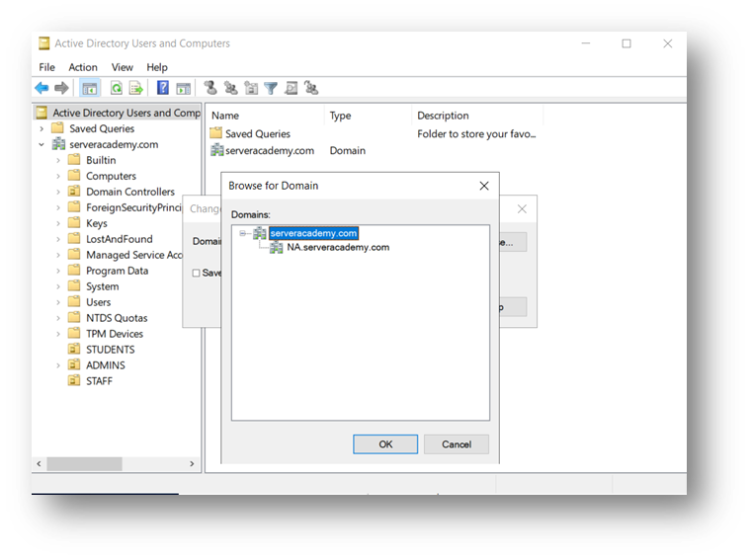Viewport: 751px width, 559px height.
Task: Click the Saved Queries folder icon in list
Action: click(x=216, y=133)
